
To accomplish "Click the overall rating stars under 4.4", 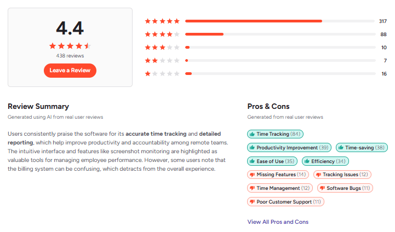I will [x=70, y=46].
